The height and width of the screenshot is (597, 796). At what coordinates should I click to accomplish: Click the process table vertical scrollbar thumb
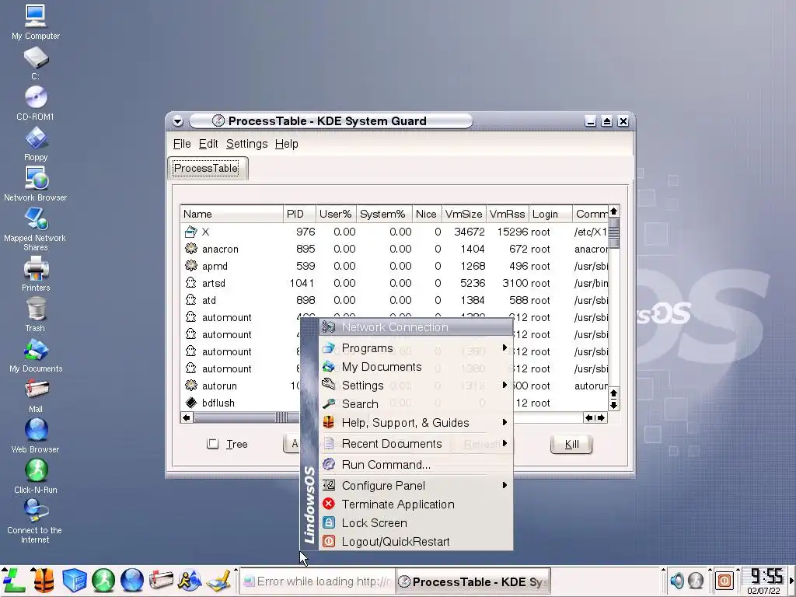pyautogui.click(x=614, y=233)
